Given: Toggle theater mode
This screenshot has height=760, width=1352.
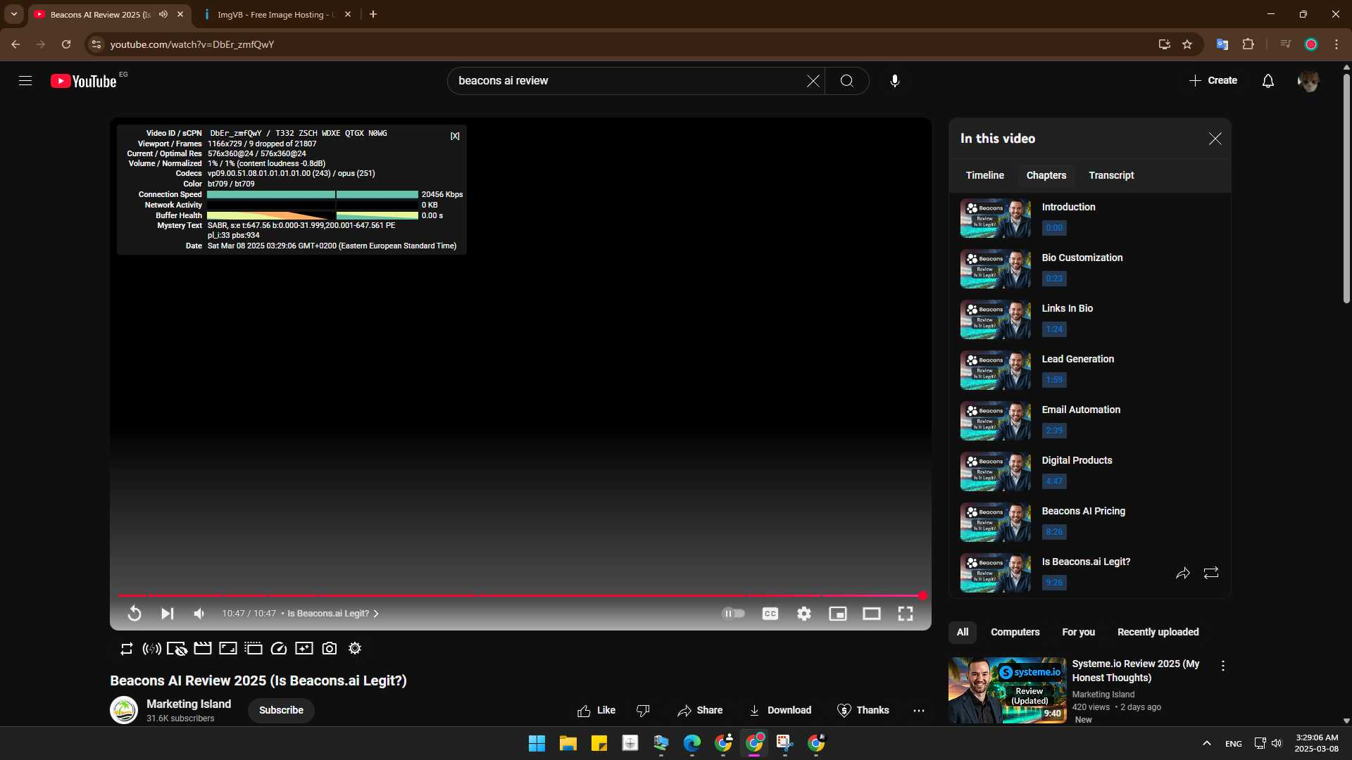Looking at the screenshot, I should pos(871,614).
